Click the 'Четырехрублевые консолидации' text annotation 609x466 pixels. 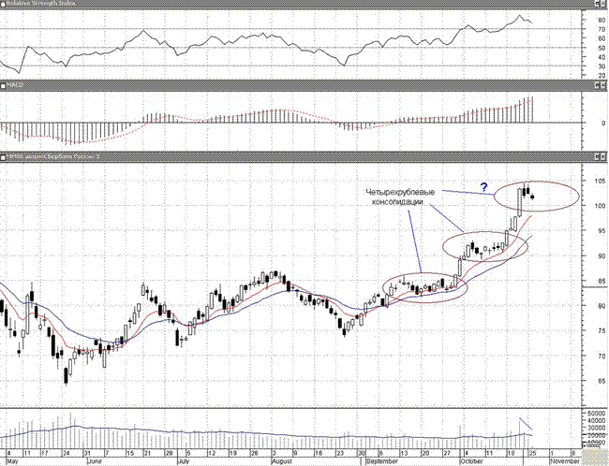[400, 197]
